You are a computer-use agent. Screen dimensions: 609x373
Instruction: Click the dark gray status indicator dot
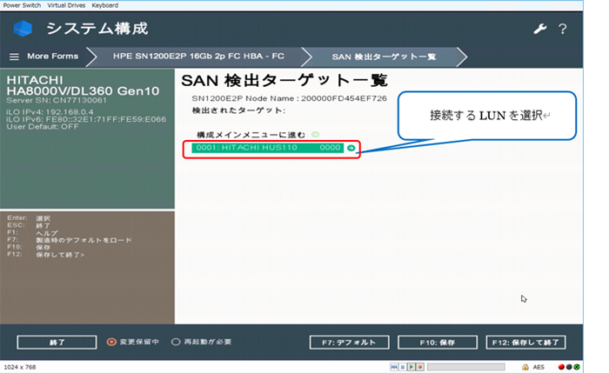pos(569,367)
